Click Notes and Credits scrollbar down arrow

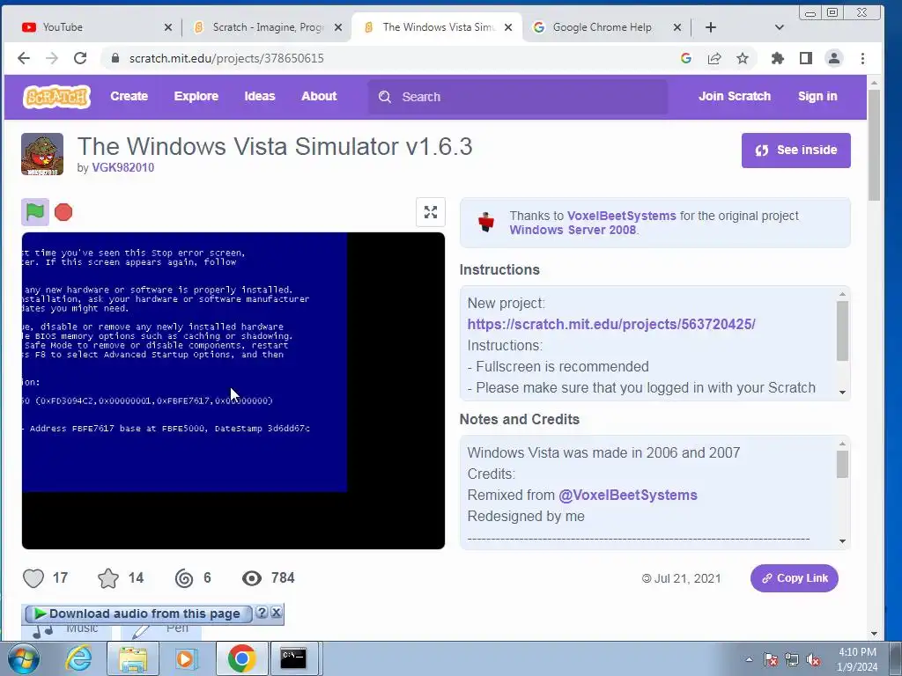[x=842, y=541]
